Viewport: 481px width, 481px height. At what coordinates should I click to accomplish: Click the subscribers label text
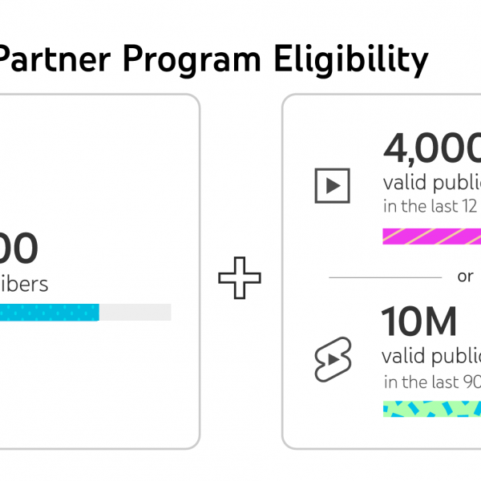(x=24, y=285)
